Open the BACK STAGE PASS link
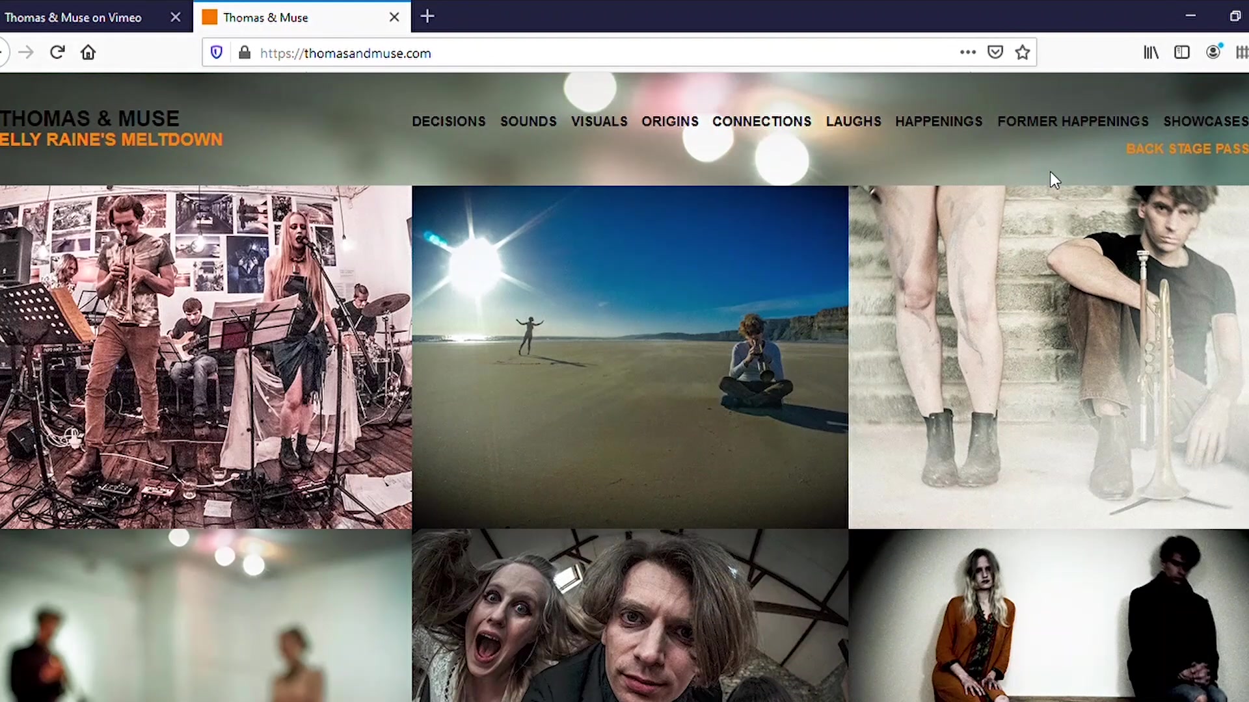This screenshot has width=1249, height=702. click(1187, 149)
